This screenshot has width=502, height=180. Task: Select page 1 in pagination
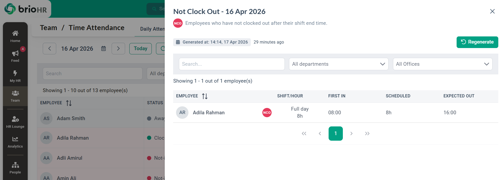[335, 134]
